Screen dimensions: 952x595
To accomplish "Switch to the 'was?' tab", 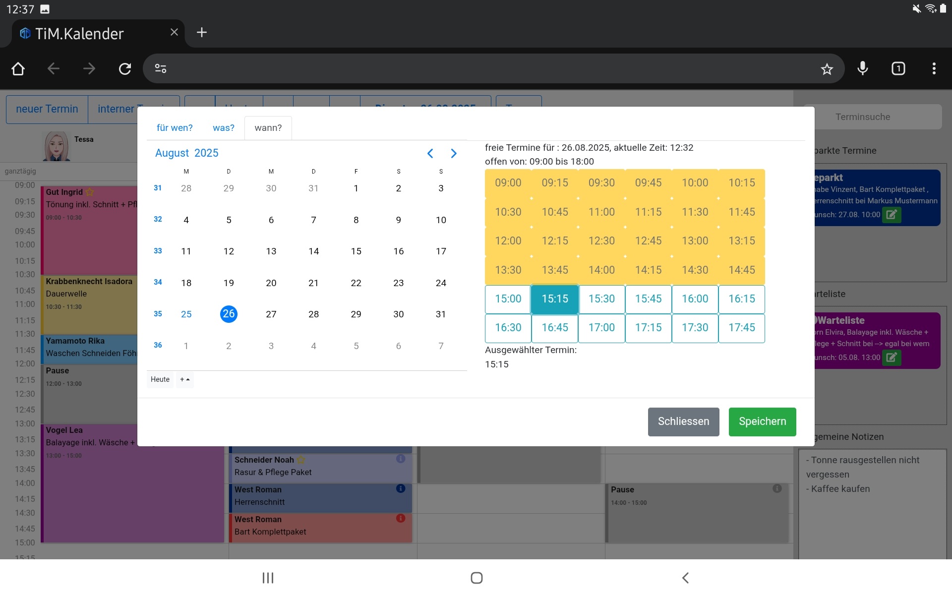I will tap(224, 128).
